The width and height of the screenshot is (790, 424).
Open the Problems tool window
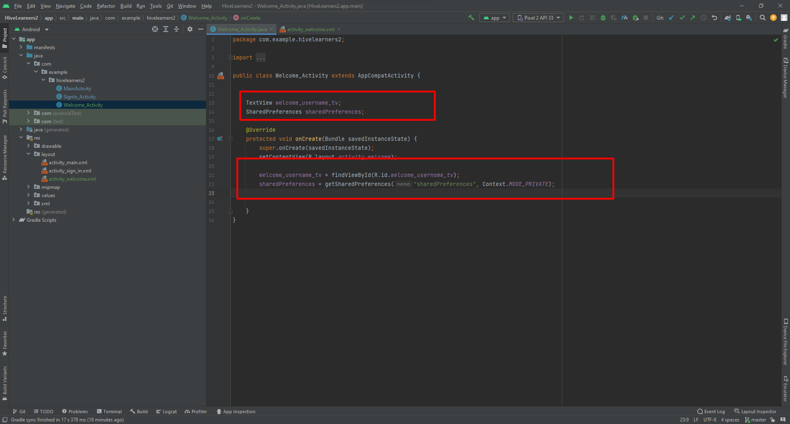point(75,412)
